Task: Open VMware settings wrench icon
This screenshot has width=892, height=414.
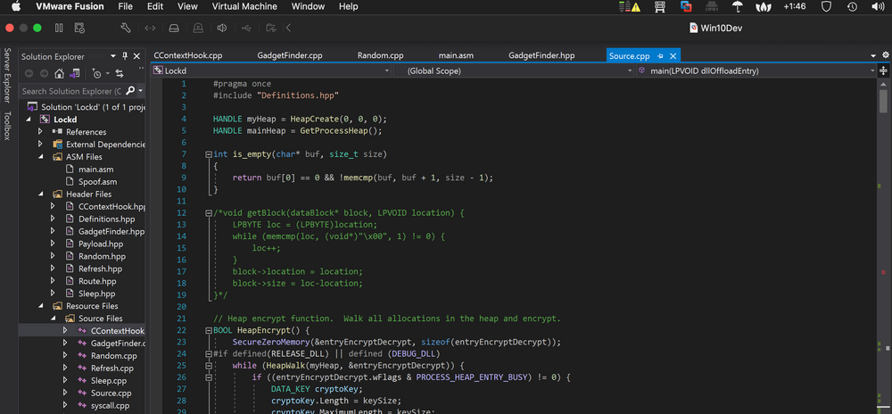Action: point(127,28)
